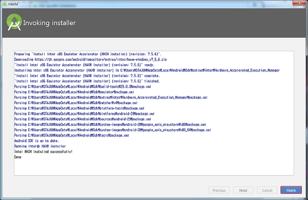Click the Parsing Hardware_Accelerated_Execution_Manager package.xml line
308x200 pixels.
111,98
